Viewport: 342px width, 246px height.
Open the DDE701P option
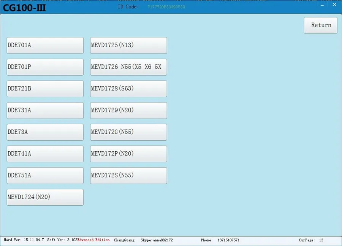pos(45,67)
